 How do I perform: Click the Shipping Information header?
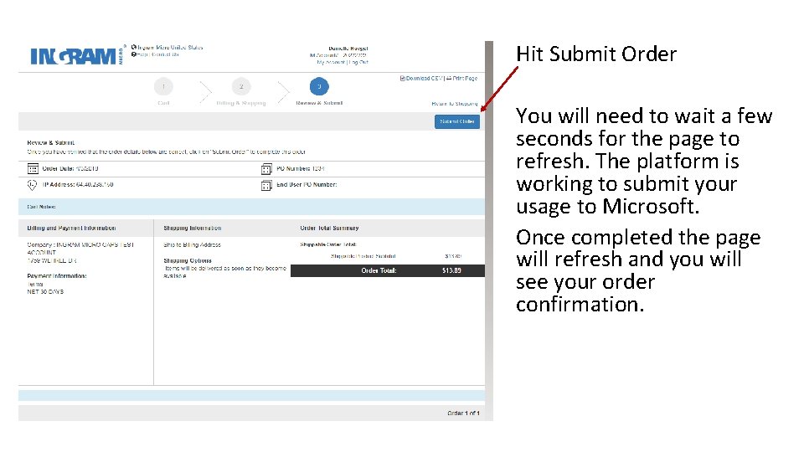(193, 228)
